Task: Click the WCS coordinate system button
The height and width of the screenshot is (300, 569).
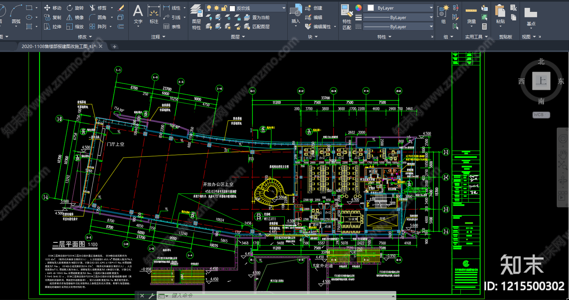Action: (x=541, y=115)
